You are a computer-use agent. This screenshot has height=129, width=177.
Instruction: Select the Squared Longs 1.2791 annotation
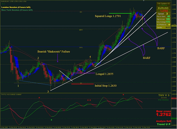click(x=108, y=16)
